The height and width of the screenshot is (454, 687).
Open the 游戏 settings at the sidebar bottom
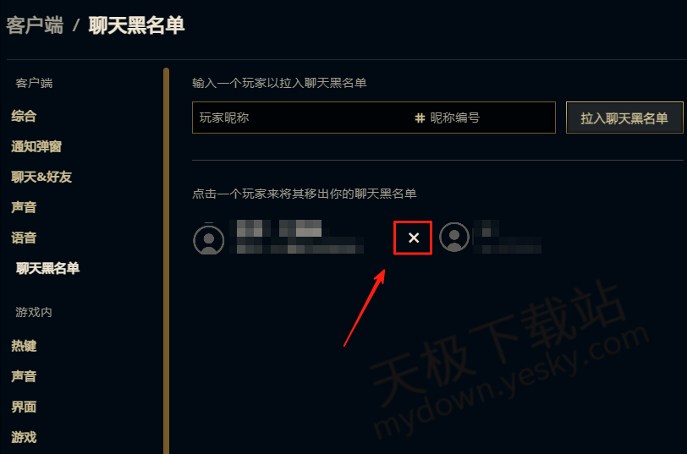pyautogui.click(x=24, y=437)
